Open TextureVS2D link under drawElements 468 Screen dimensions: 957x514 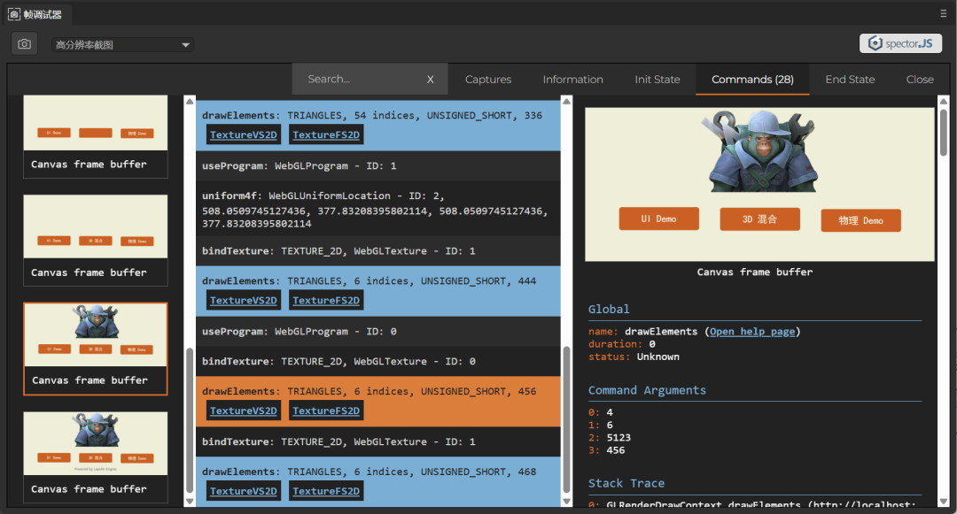(243, 491)
